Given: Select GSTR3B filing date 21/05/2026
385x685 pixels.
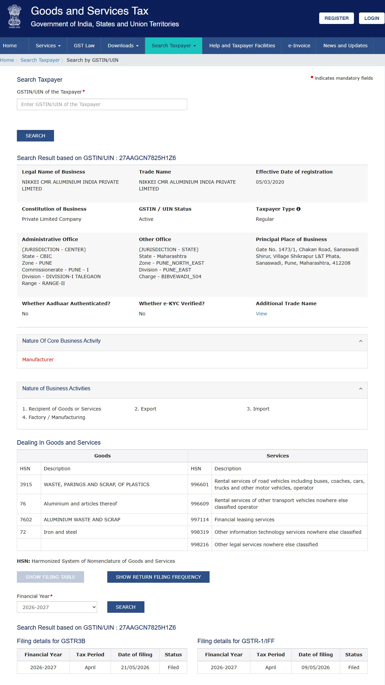Looking at the screenshot, I should coord(135,667).
